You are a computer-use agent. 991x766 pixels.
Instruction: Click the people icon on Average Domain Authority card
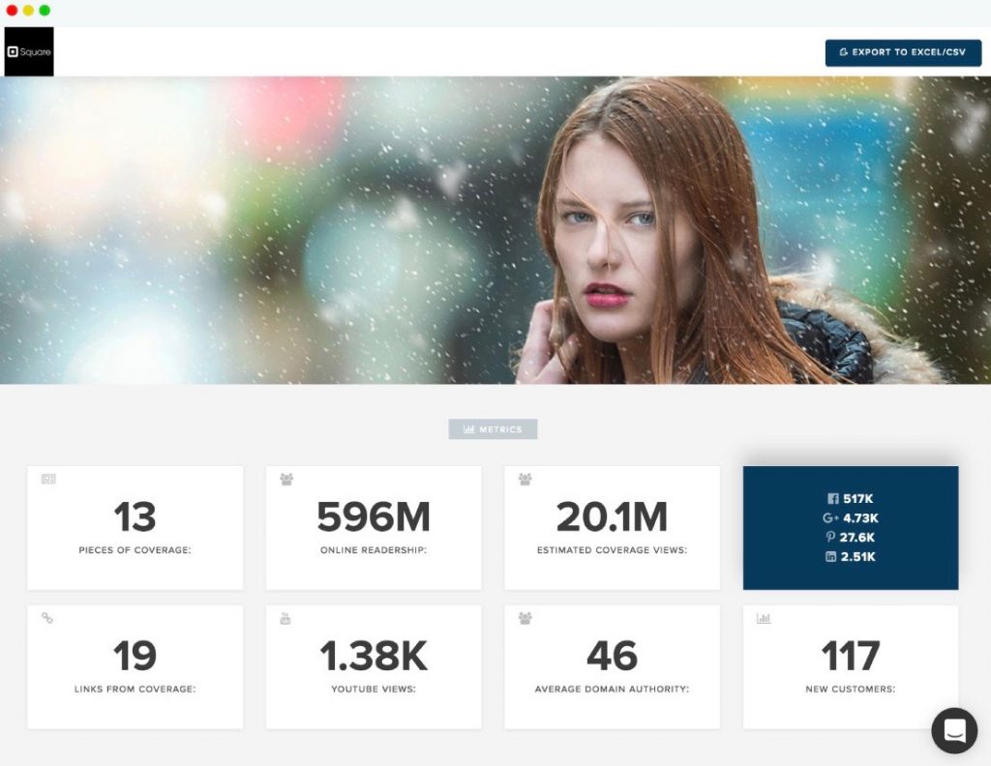coord(525,618)
